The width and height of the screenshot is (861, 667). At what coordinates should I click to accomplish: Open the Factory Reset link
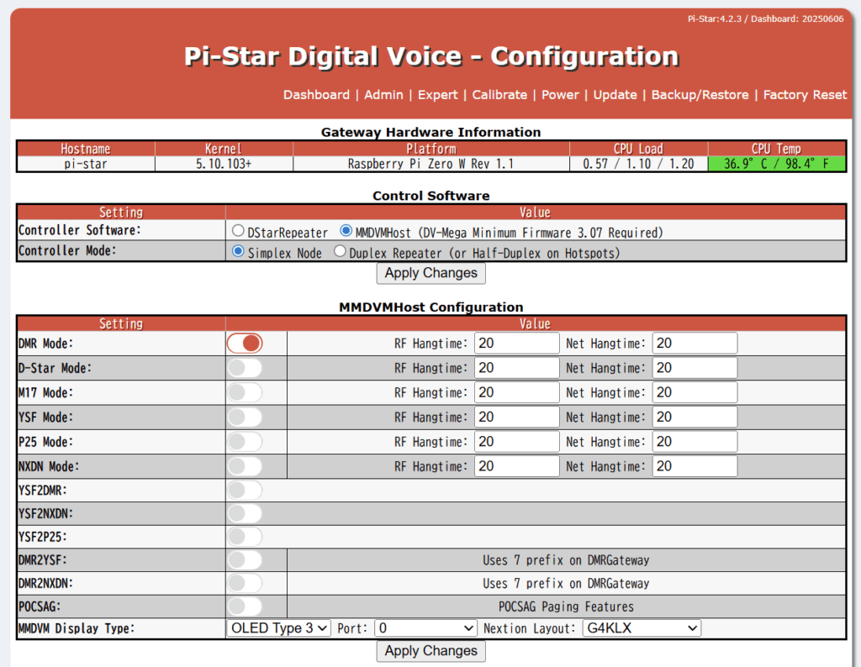[x=805, y=95]
